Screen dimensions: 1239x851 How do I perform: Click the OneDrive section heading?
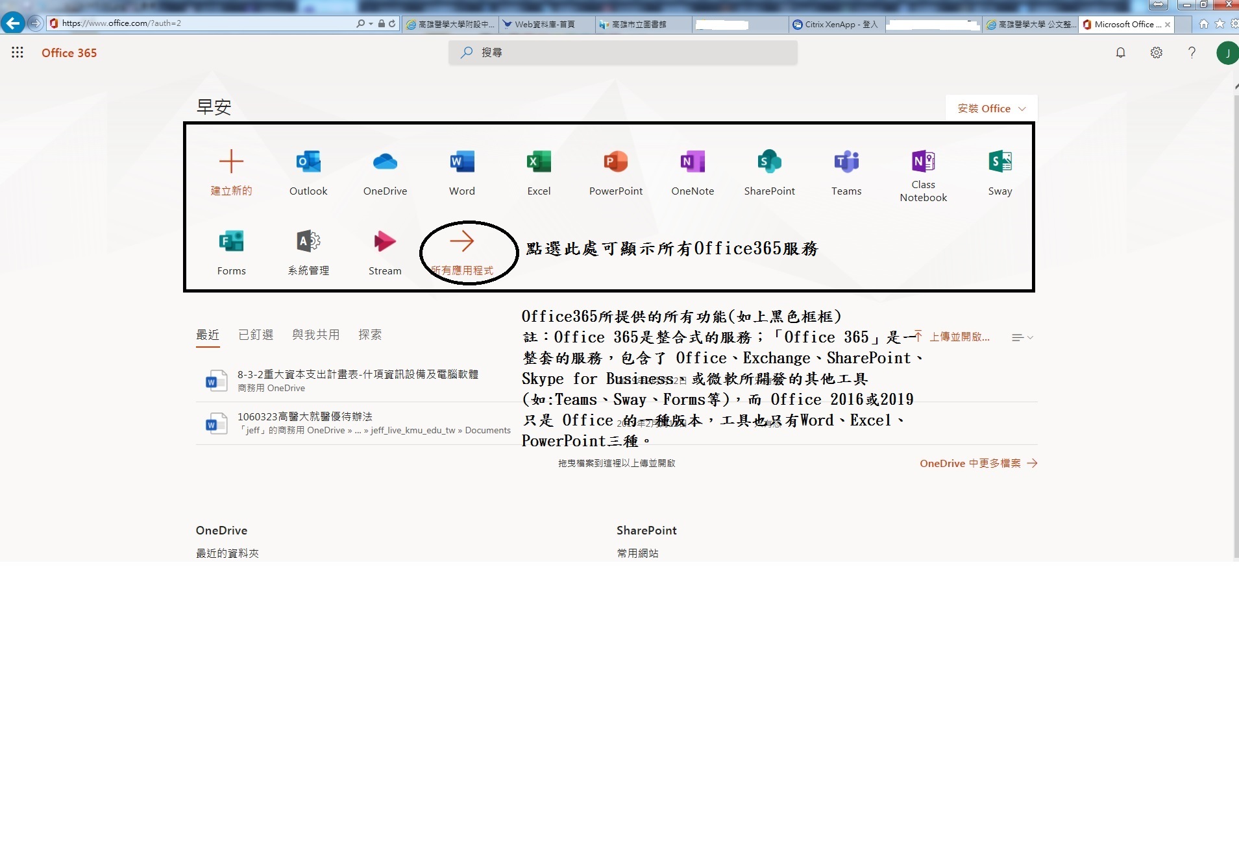(221, 531)
